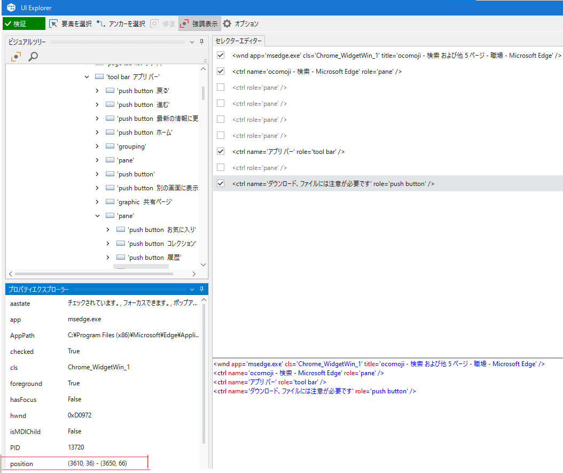
Task: Uncheck the wnd app='msedge.exe' selector row
Action: (221, 56)
